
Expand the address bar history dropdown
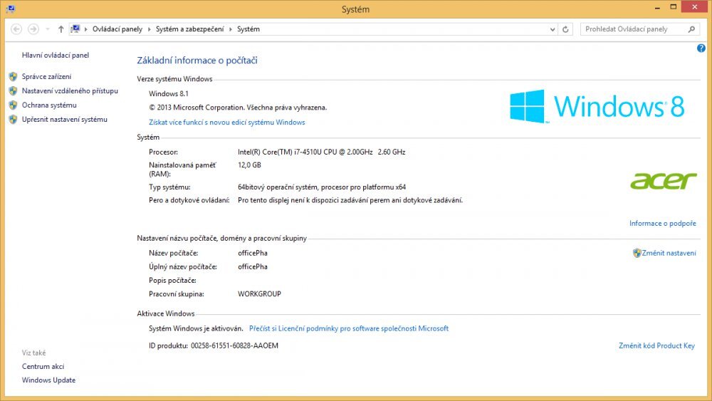(x=553, y=29)
